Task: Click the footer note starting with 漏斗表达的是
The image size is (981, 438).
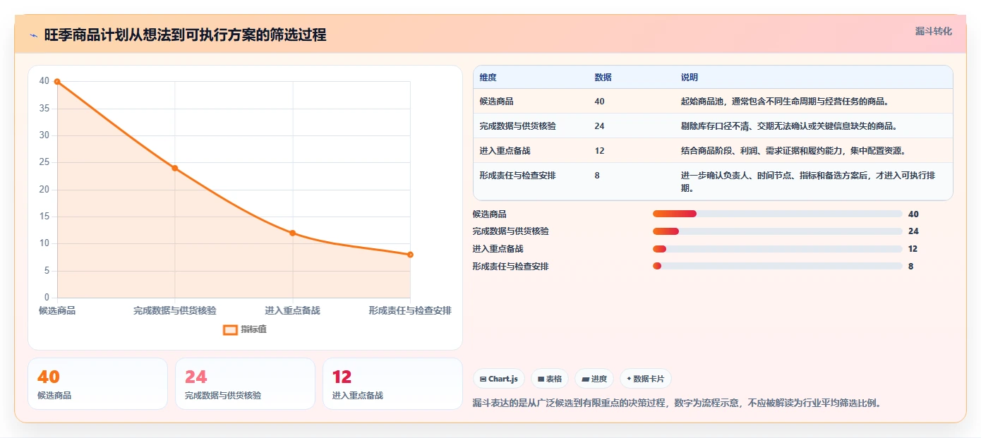Action: coord(677,403)
